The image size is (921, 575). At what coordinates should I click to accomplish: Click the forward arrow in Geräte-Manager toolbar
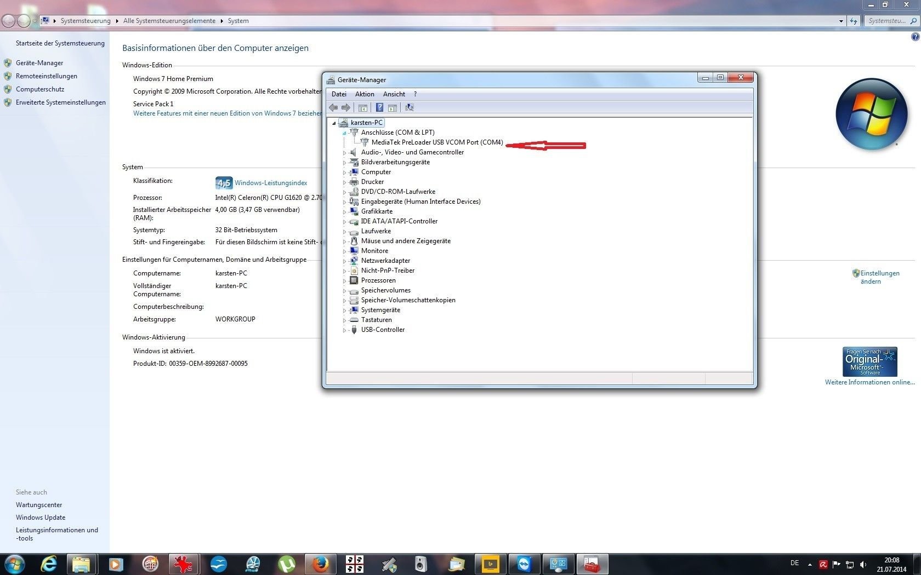click(346, 107)
